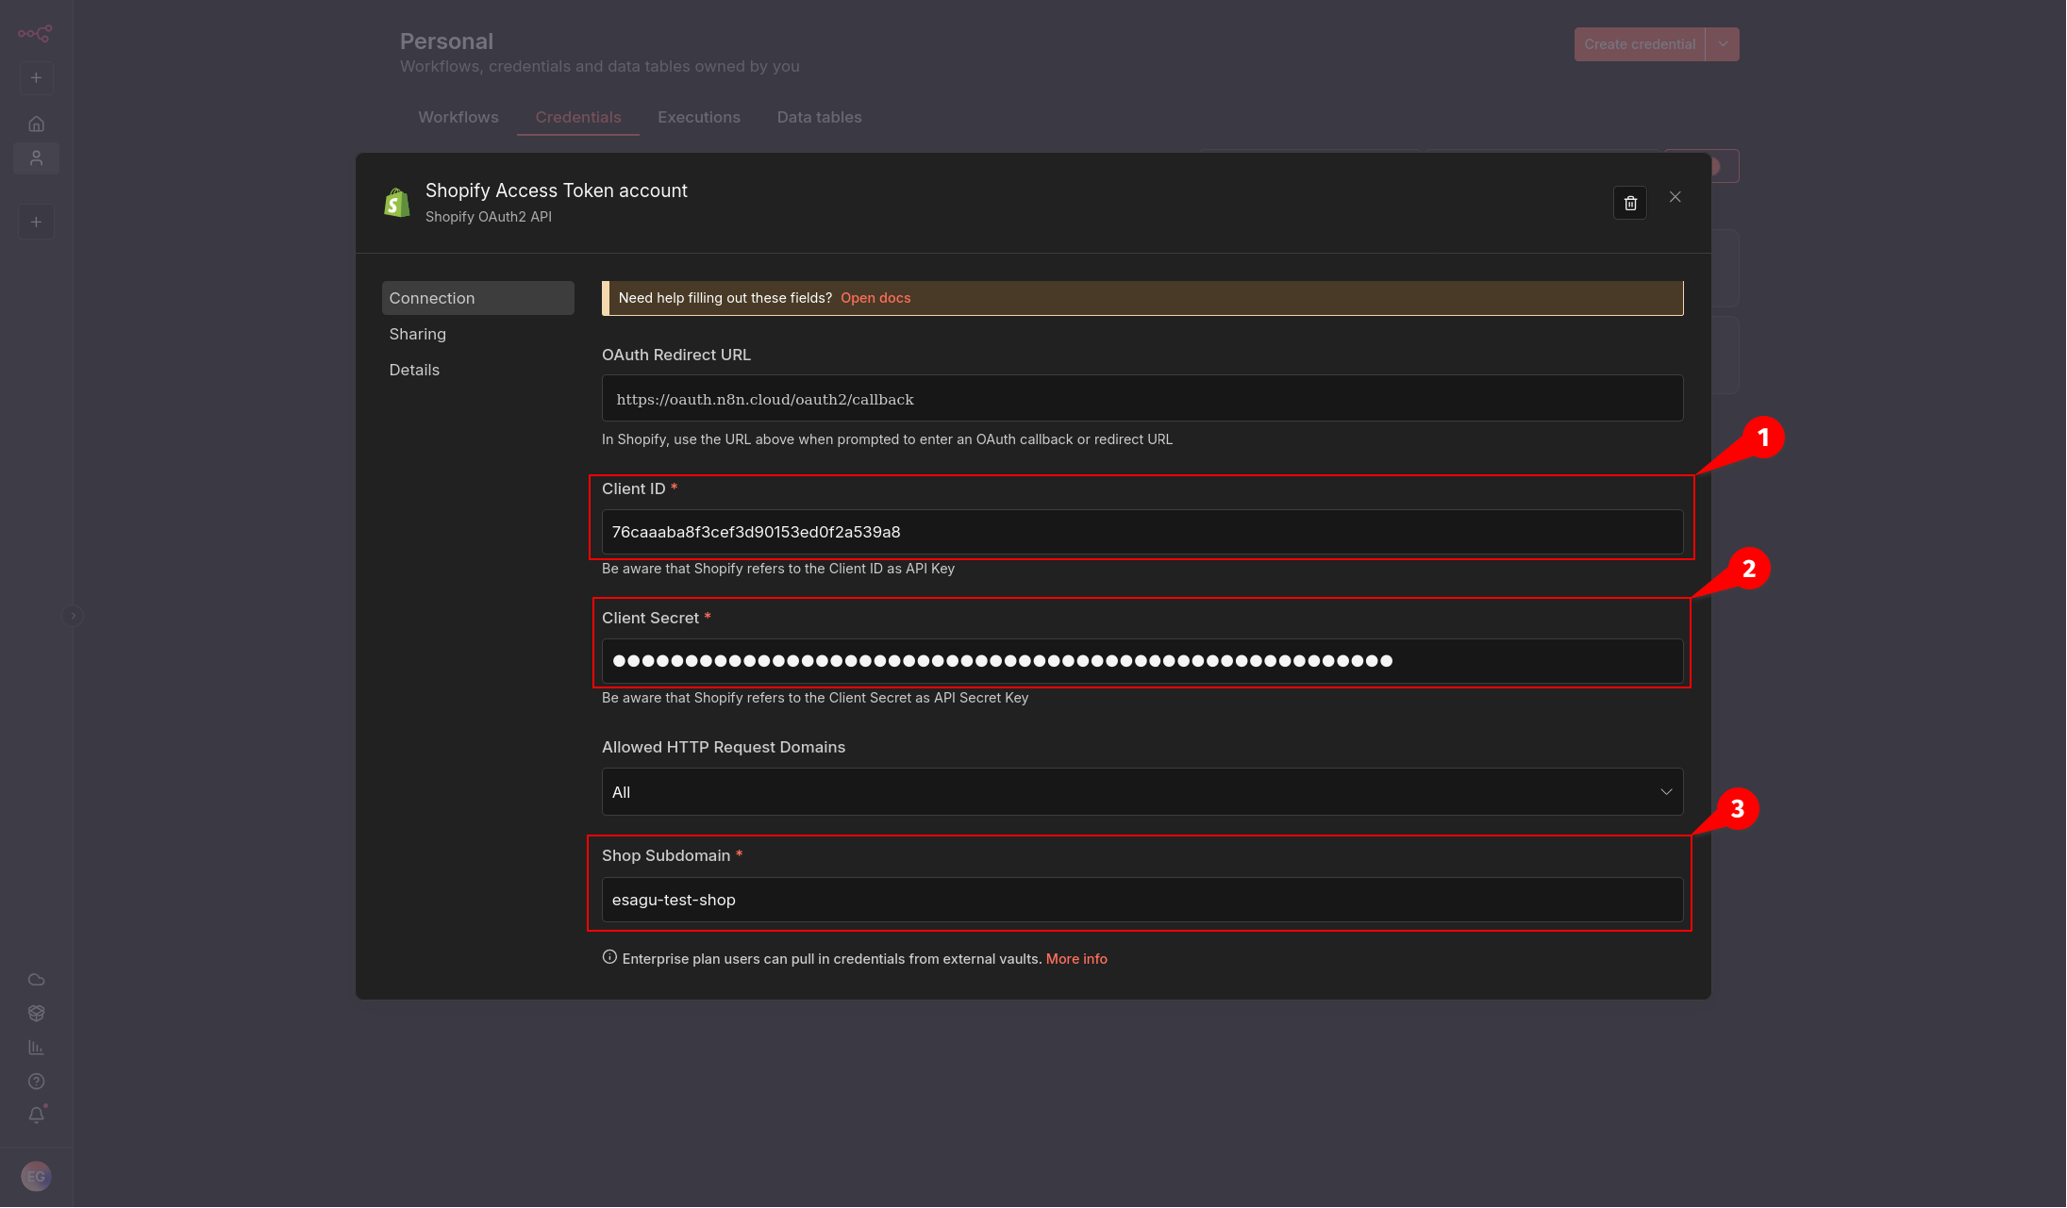The width and height of the screenshot is (2067, 1208).
Task: Click into the Shop Subdomain field
Action: [x=1142, y=900]
